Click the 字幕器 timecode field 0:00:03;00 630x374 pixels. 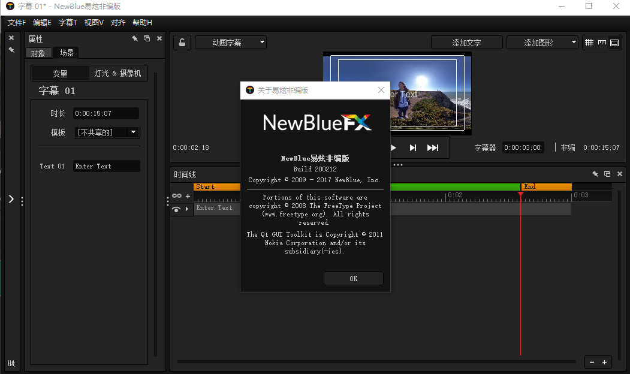click(523, 147)
